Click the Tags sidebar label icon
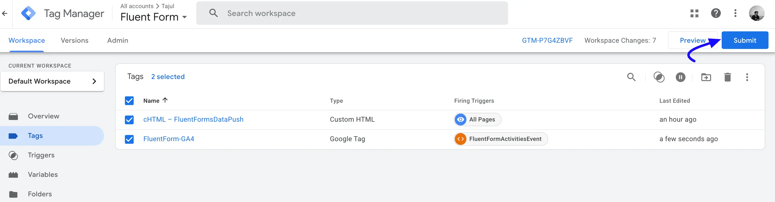Viewport: 775px width, 202px height. coord(13,136)
